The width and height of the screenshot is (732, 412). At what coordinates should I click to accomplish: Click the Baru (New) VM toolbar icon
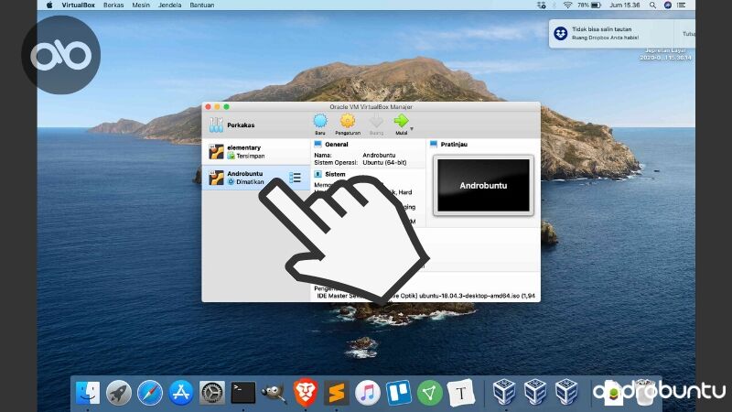[320, 122]
